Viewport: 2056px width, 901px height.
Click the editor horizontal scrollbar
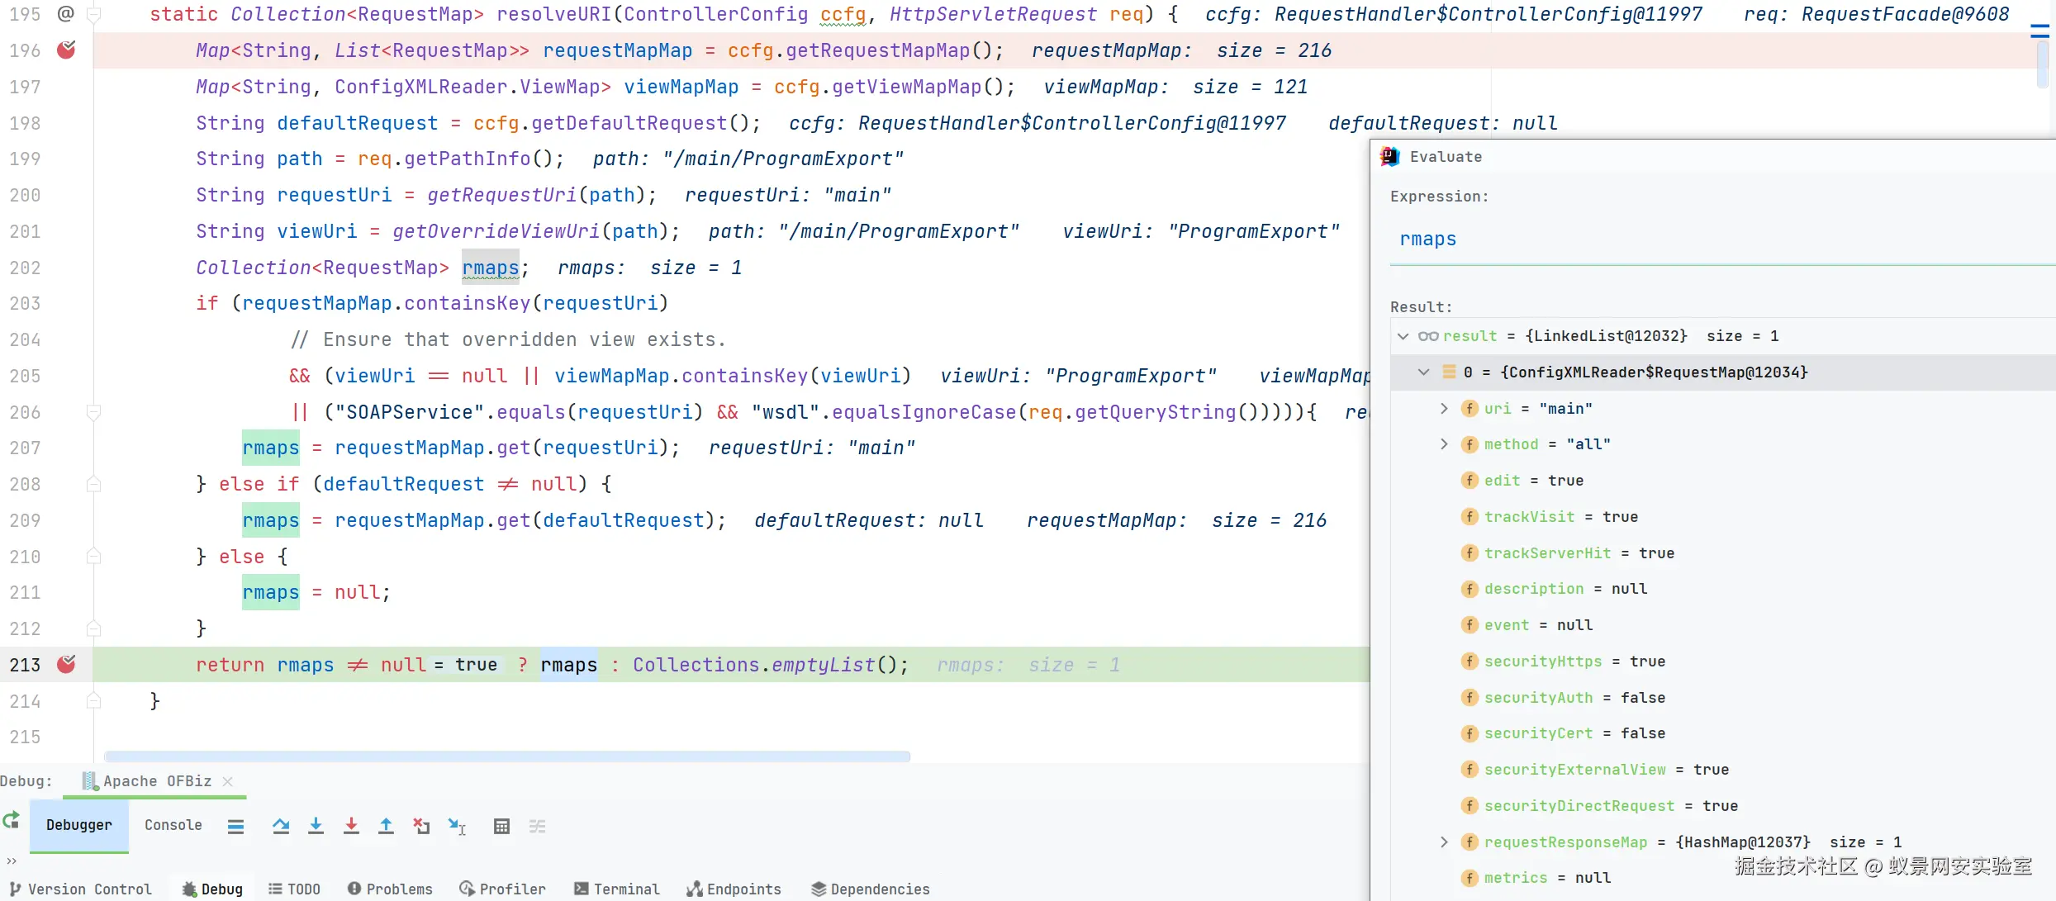tap(507, 756)
